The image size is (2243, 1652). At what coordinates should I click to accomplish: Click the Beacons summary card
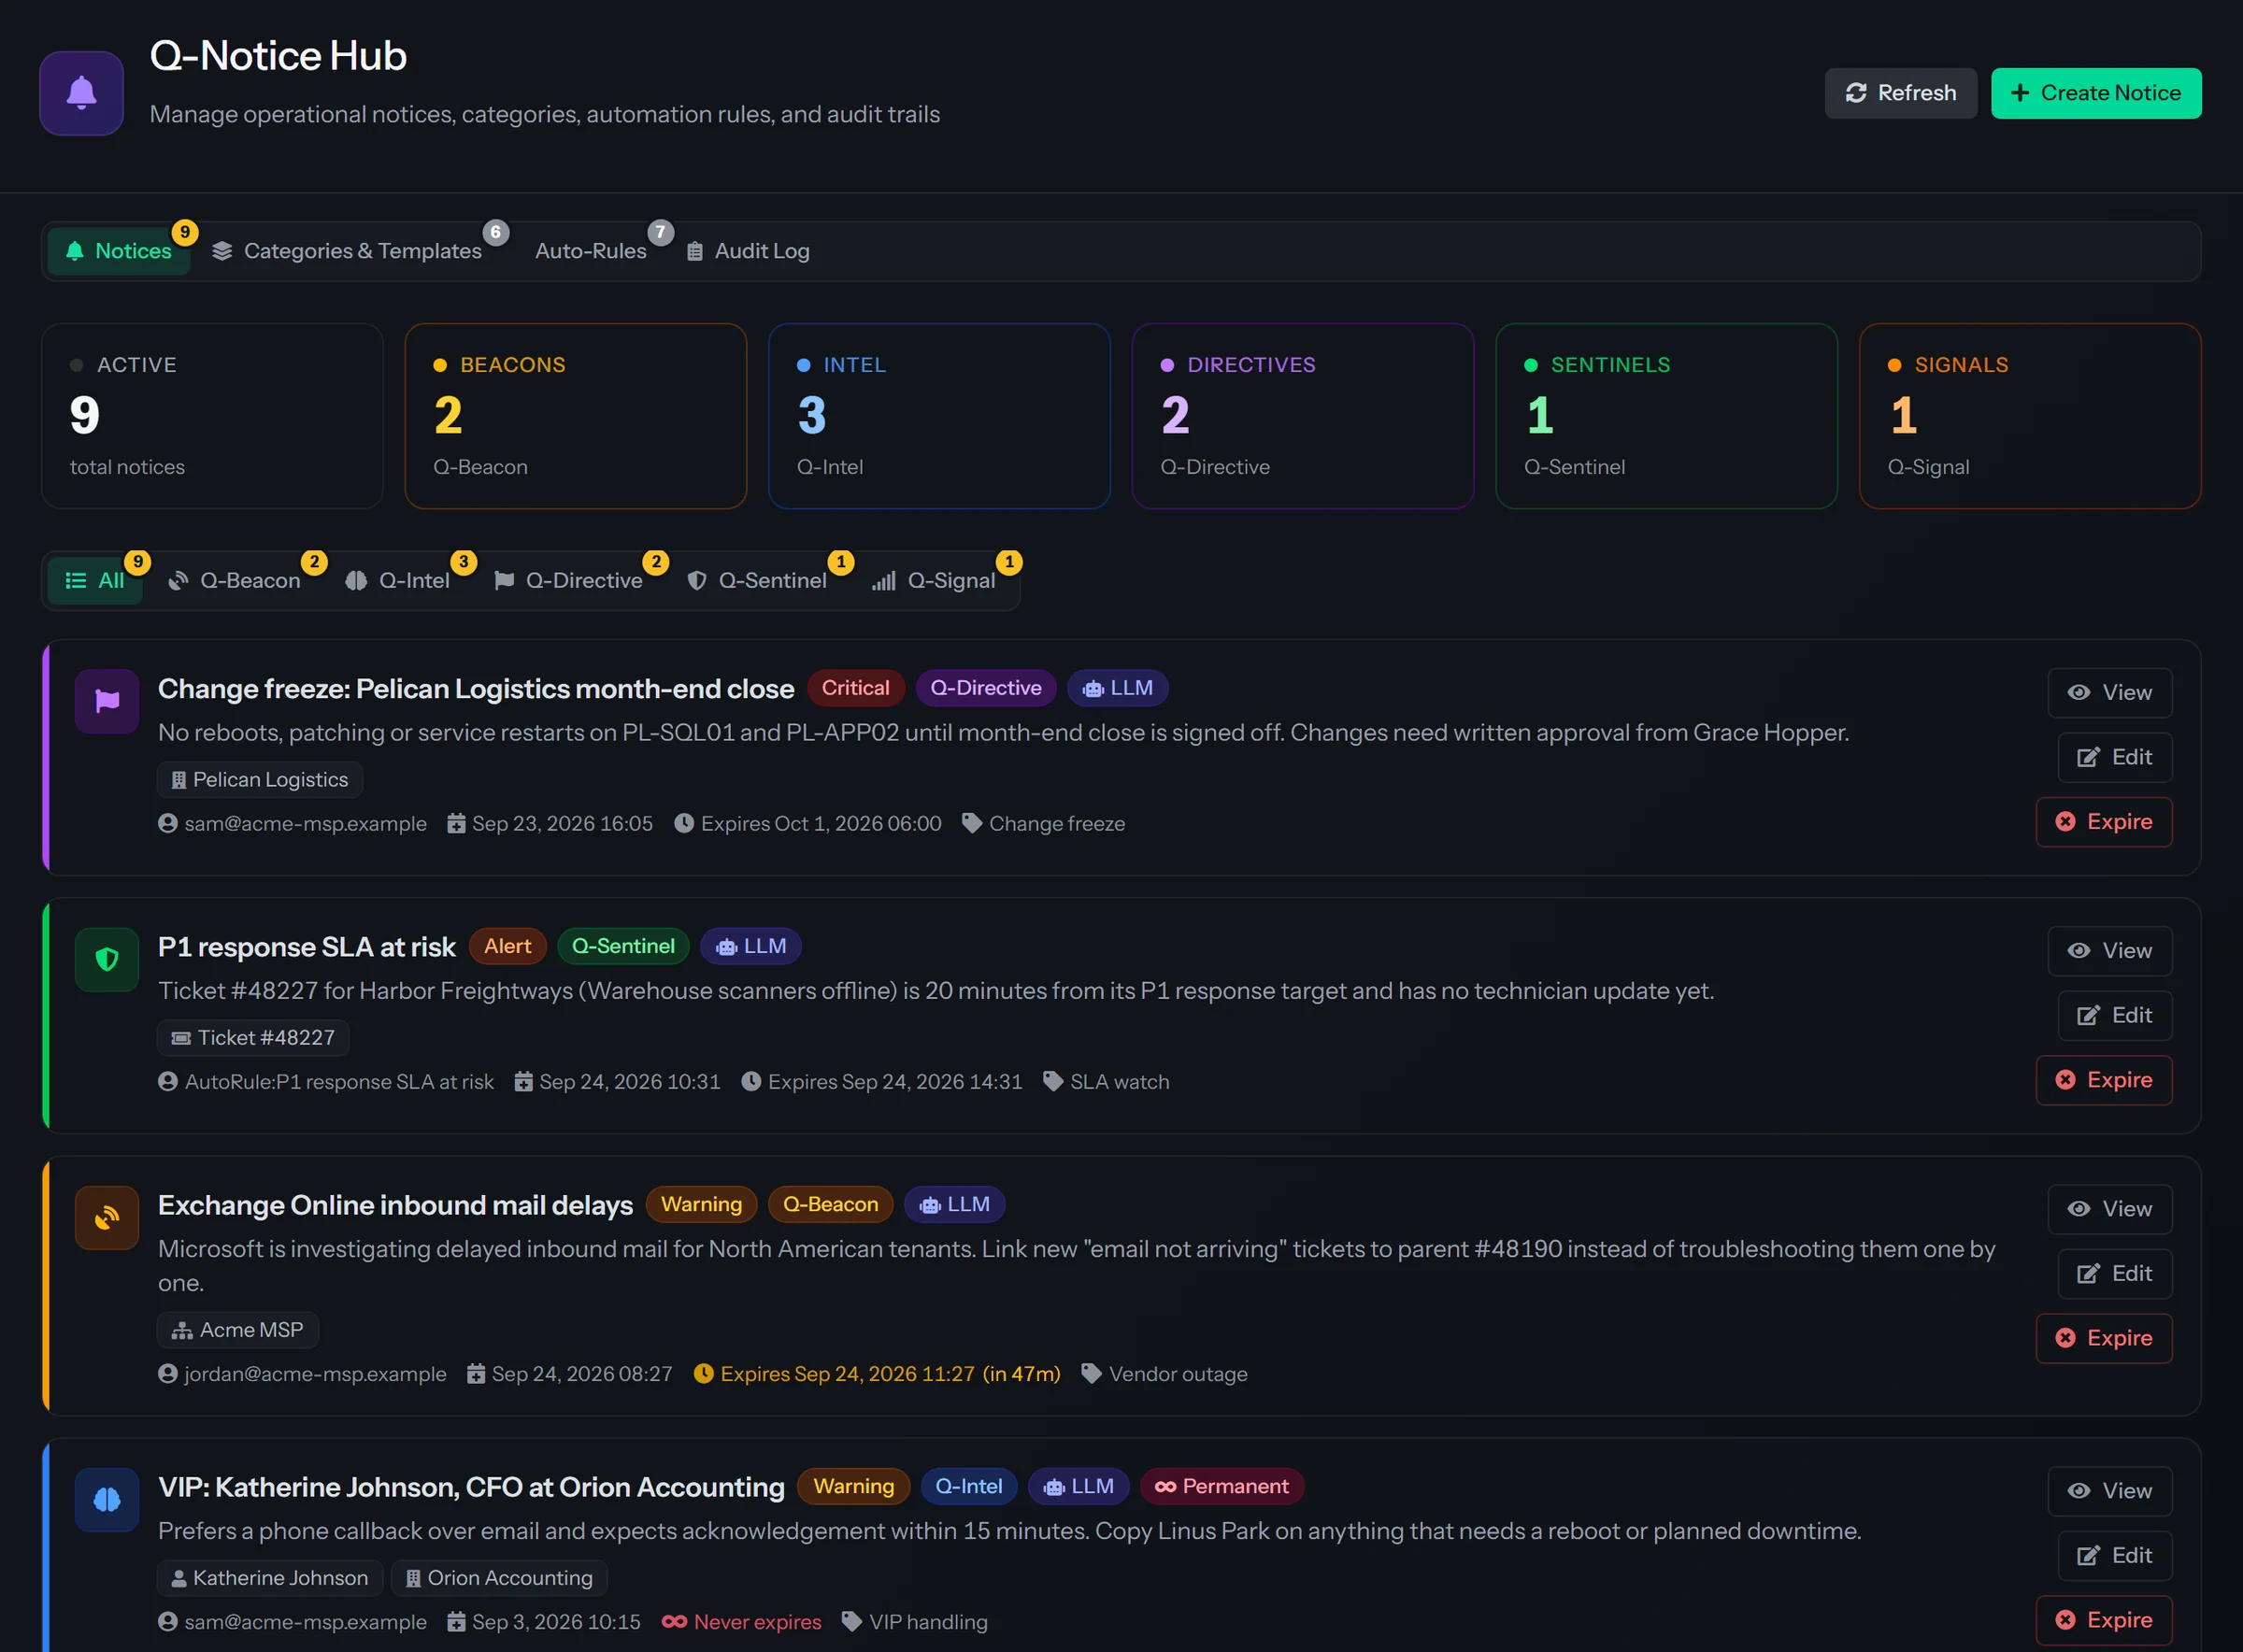coord(575,416)
